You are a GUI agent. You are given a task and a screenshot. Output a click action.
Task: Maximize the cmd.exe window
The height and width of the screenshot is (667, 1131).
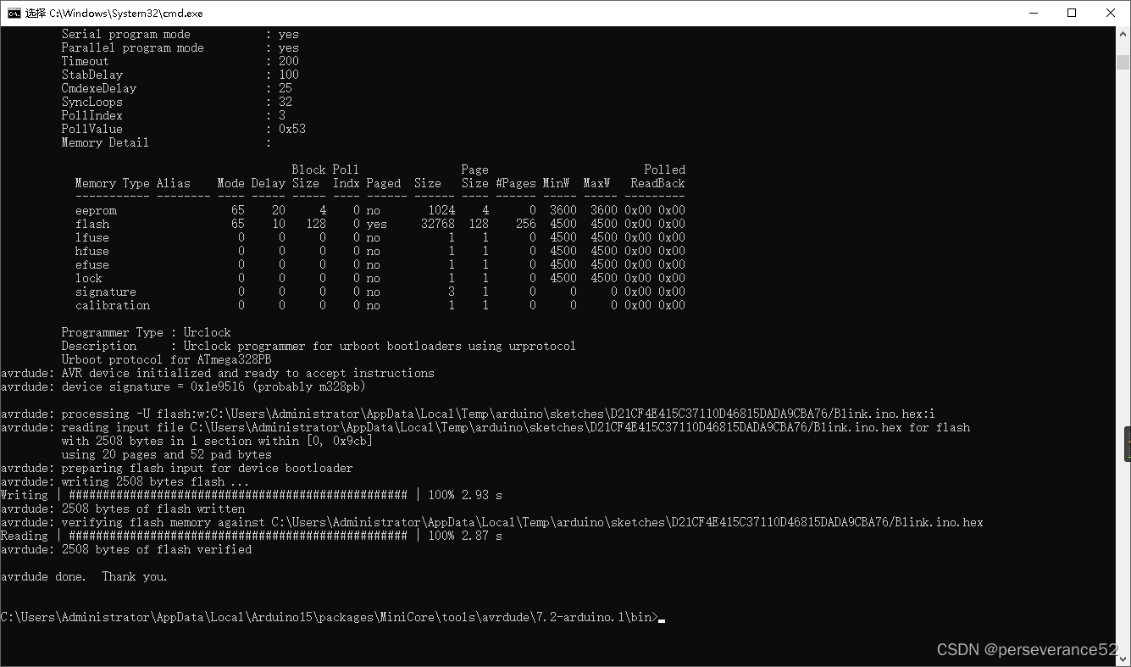(x=1072, y=13)
